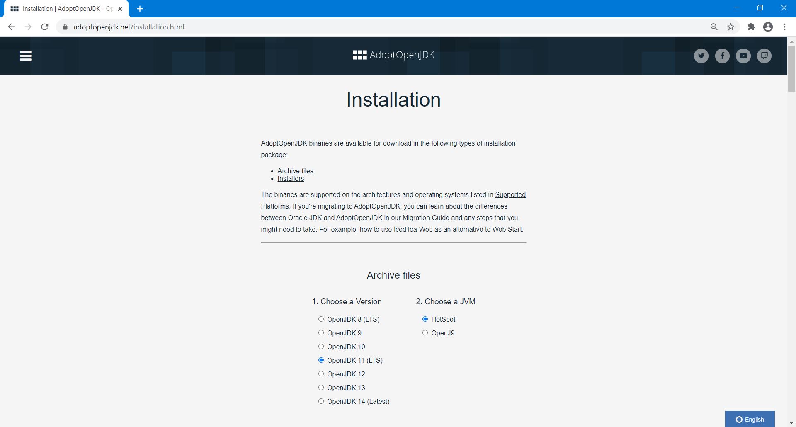Open the Supported Platforms link
796x427 pixels.
point(510,194)
